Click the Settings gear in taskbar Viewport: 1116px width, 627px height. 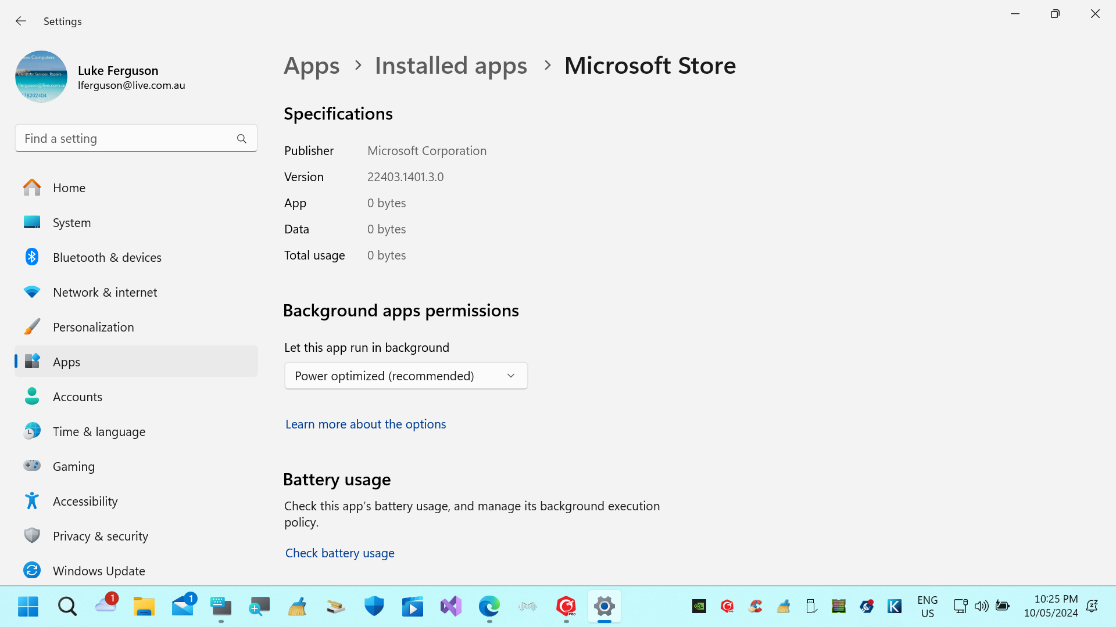pos(604,607)
